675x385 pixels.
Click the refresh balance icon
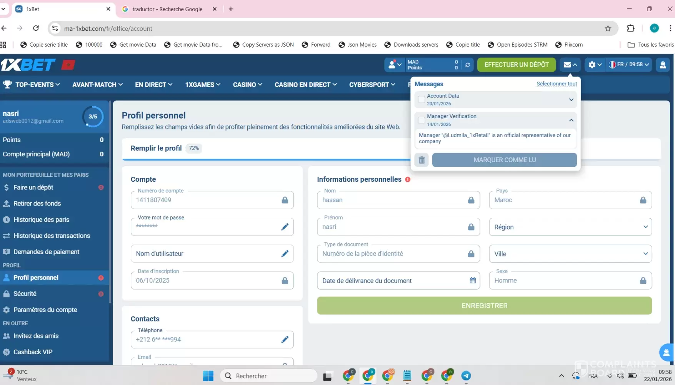467,65
